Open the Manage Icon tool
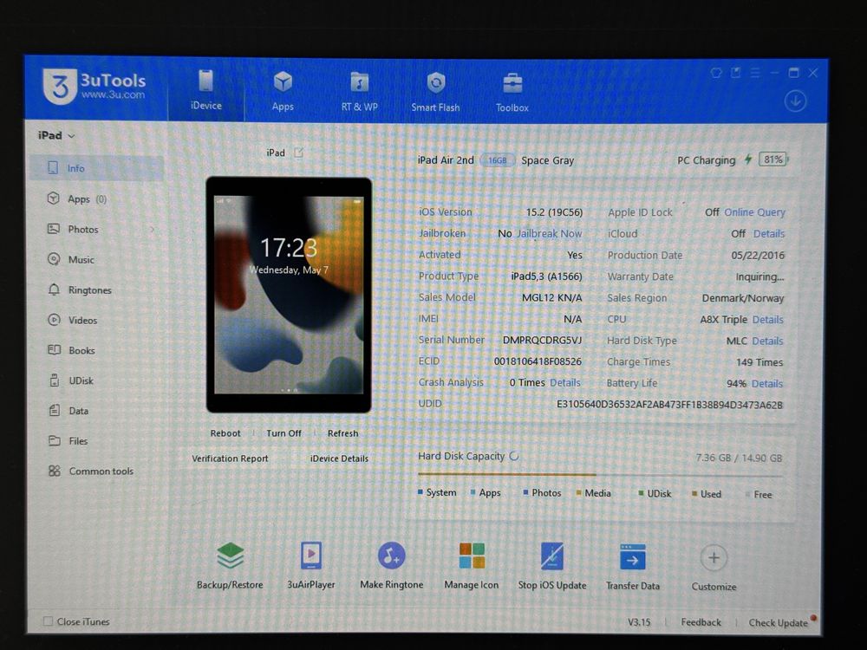The image size is (867, 650). (x=472, y=567)
